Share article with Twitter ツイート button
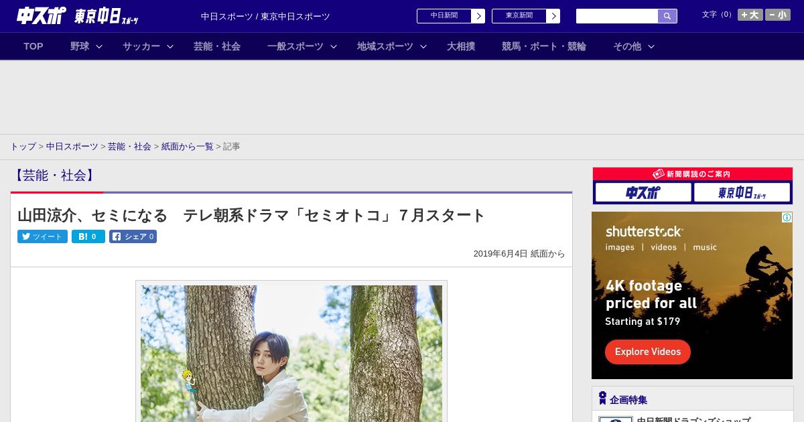Image resolution: width=804 pixels, height=422 pixels. (42, 236)
